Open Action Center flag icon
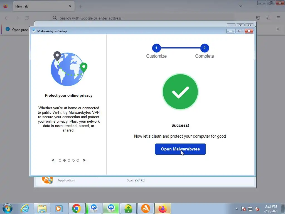This screenshot has width=285, height=214. (x=244, y=209)
